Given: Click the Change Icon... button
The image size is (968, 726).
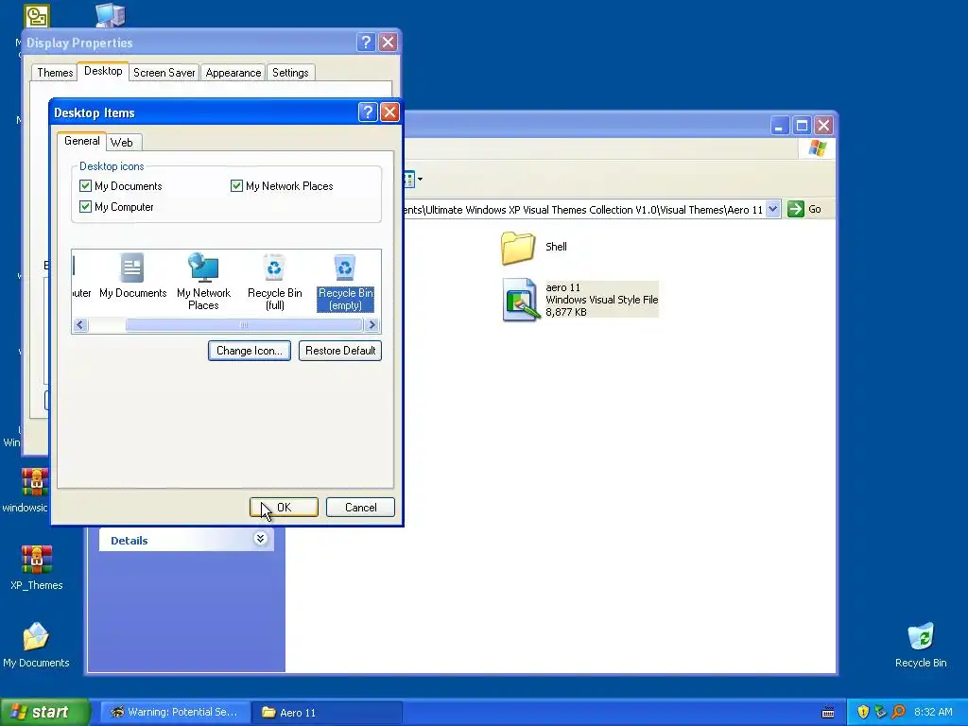Looking at the screenshot, I should pyautogui.click(x=250, y=351).
